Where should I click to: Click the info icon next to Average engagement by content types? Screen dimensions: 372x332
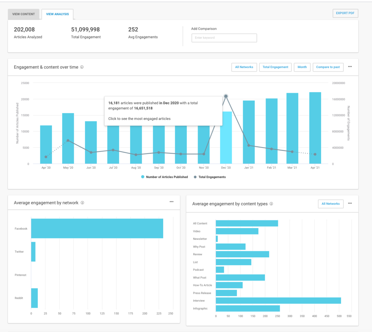click(x=271, y=204)
